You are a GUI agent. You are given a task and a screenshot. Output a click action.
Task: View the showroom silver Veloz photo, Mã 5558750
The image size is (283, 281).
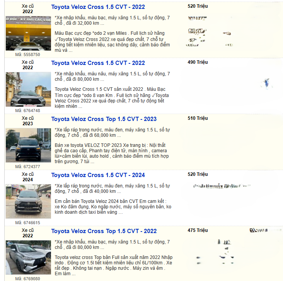(x=28, y=33)
